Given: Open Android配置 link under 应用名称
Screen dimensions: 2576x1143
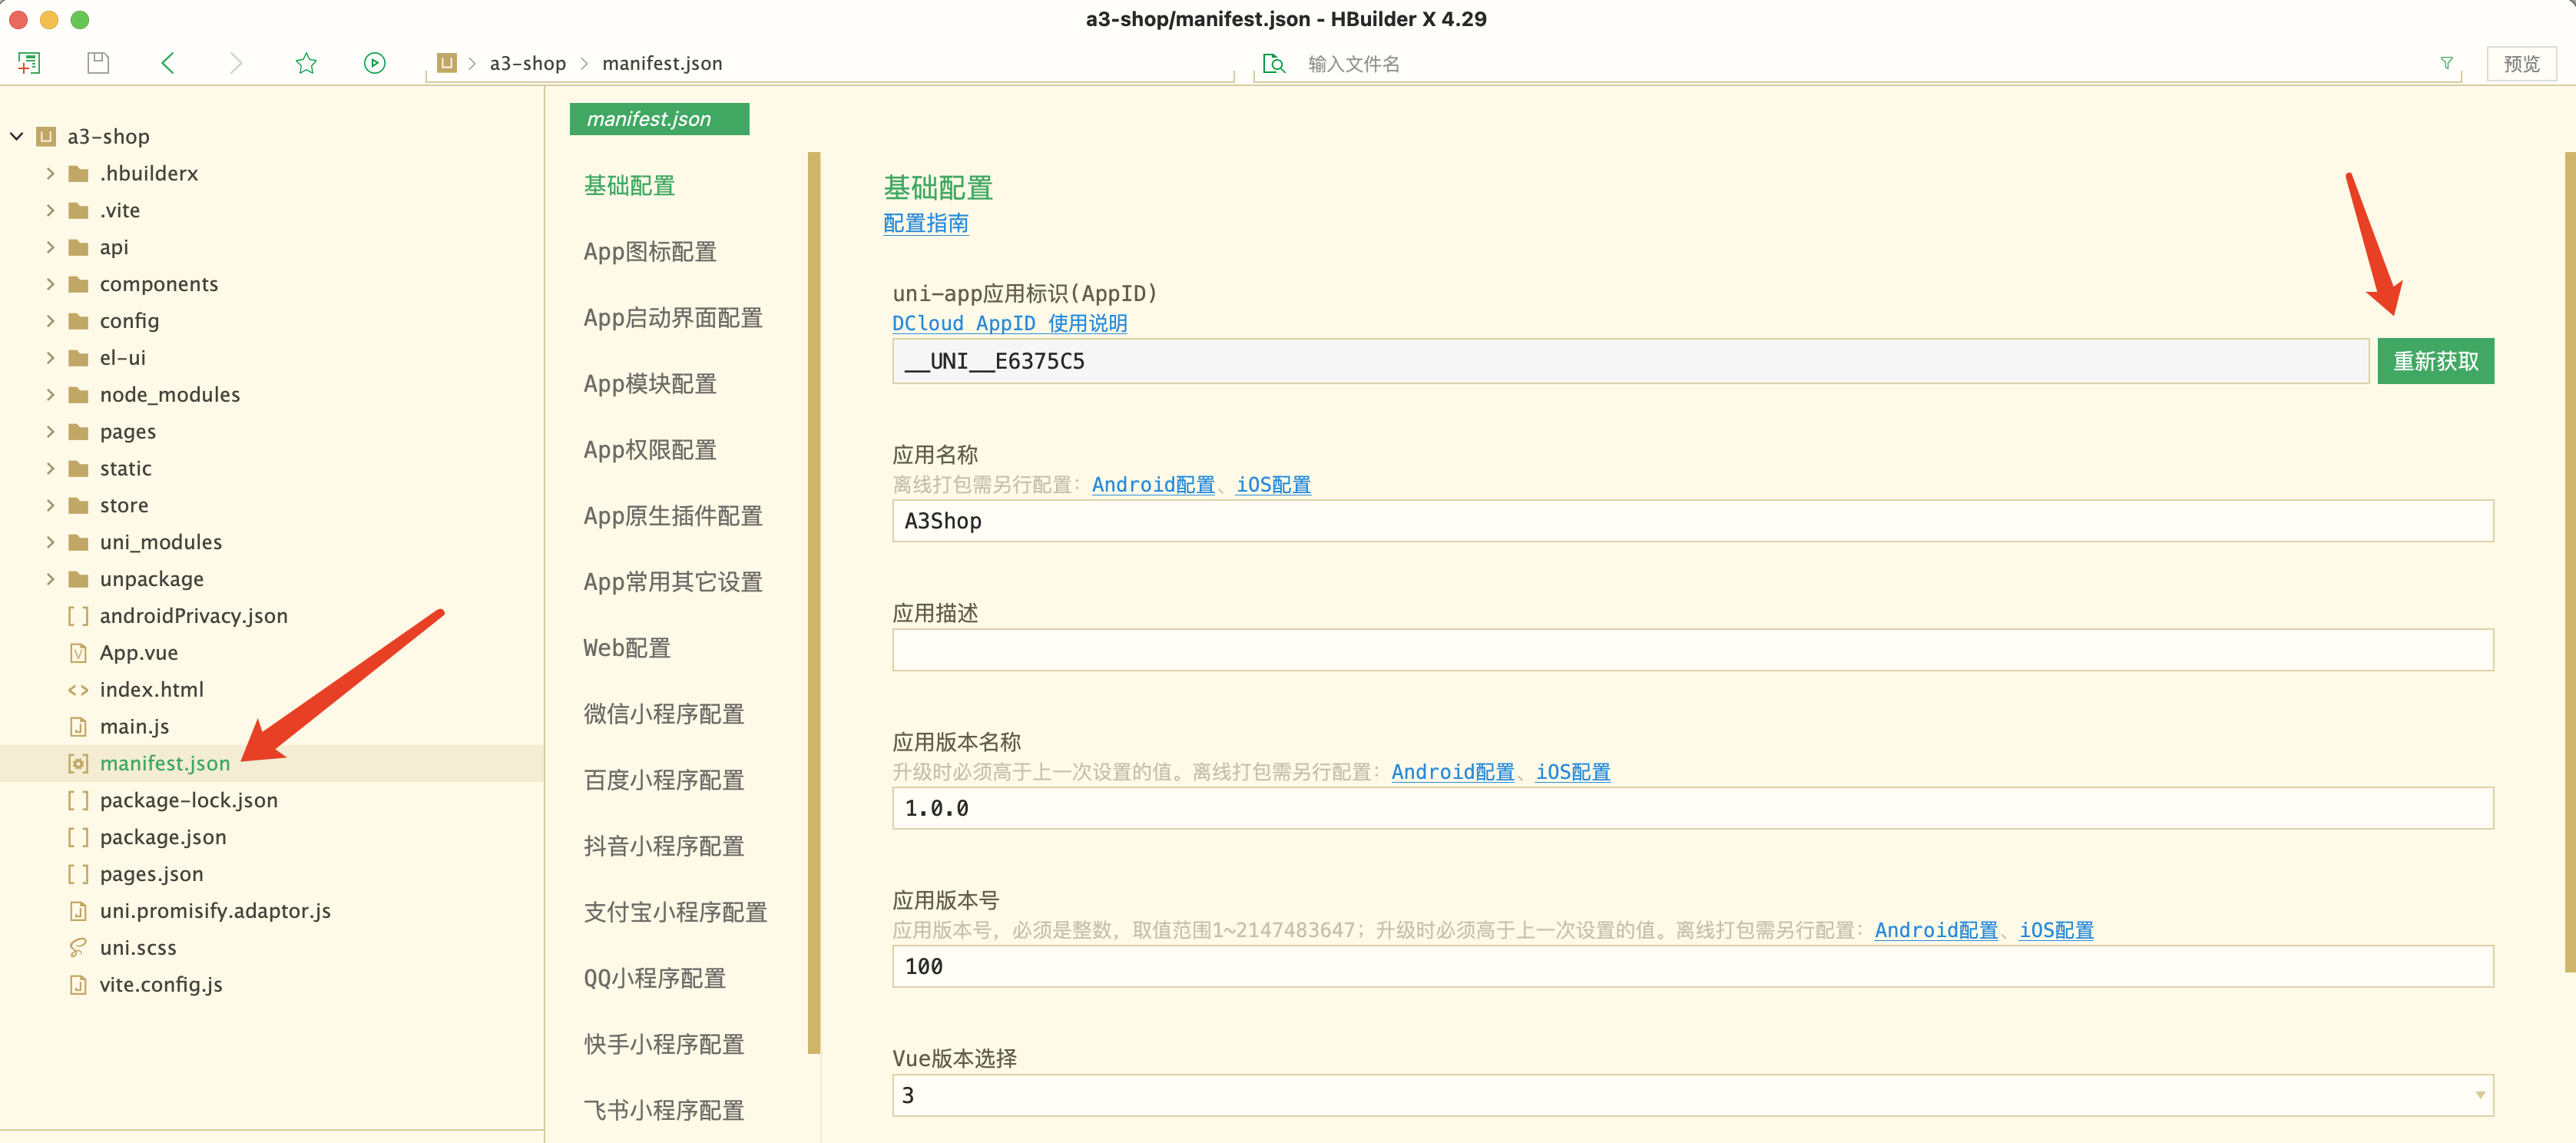Looking at the screenshot, I should [1153, 485].
